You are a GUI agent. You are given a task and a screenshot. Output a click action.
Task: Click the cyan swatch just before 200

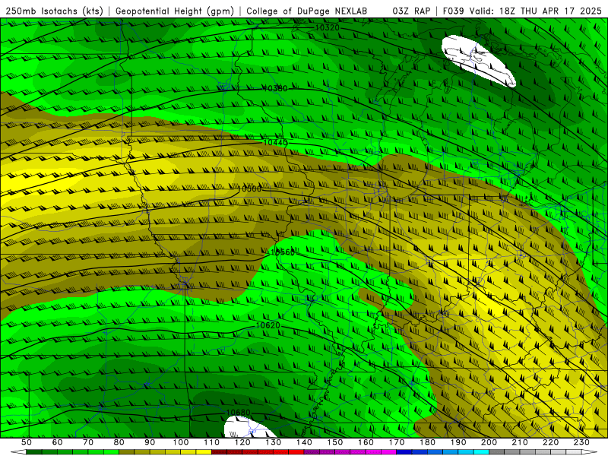[481, 452]
